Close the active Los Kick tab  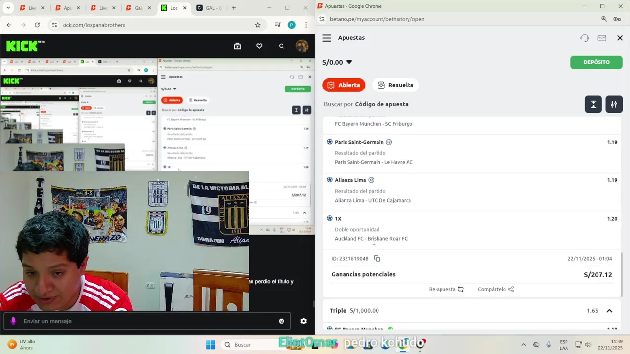coord(185,8)
